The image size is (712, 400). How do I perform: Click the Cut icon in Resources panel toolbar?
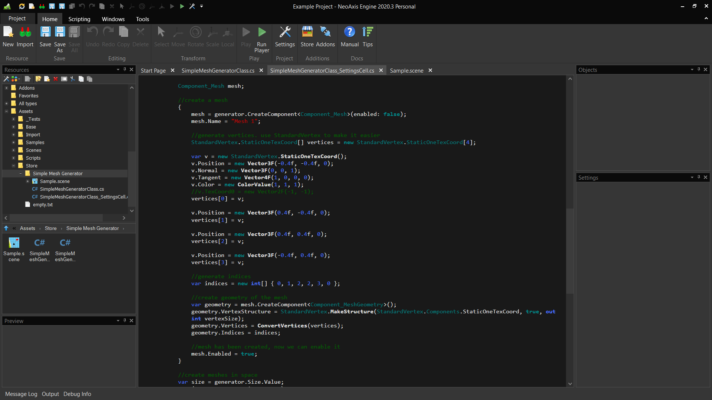click(73, 79)
